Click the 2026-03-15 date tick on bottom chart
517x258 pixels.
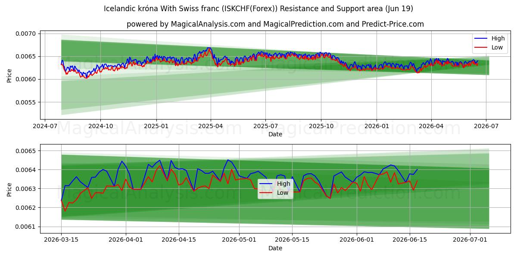coord(61,240)
